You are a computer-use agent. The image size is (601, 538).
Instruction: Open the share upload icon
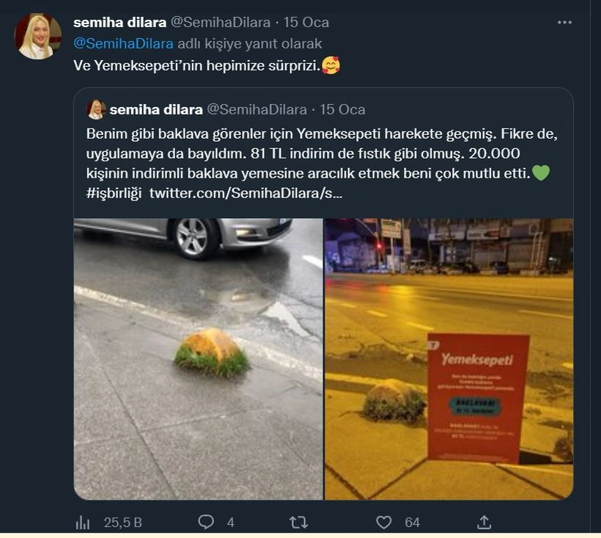tap(484, 523)
